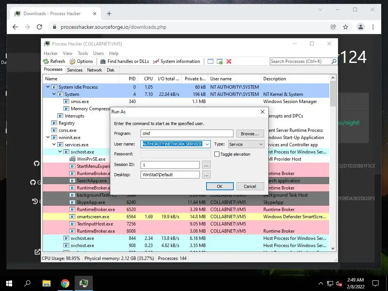The image size is (388, 291).
Task: Click OK in Run As dialog
Action: click(x=220, y=186)
